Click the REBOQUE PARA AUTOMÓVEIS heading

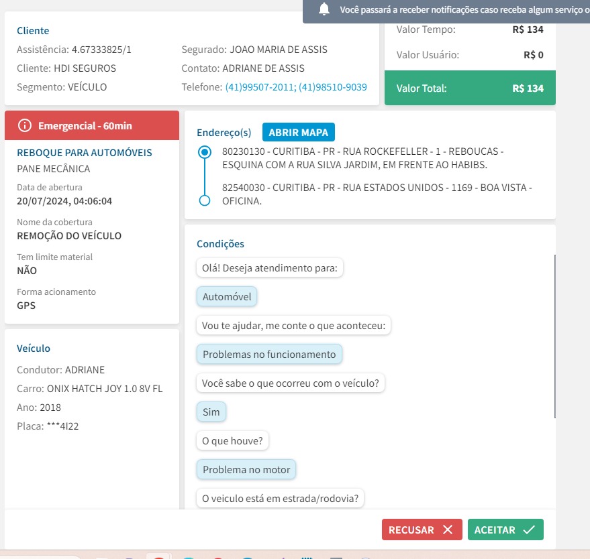pyautogui.click(x=85, y=153)
